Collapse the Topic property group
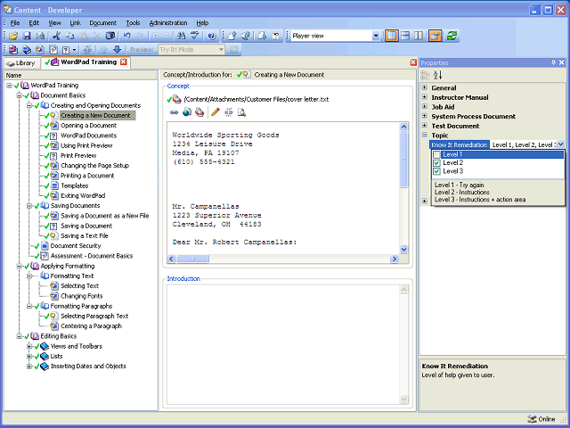 click(x=425, y=135)
